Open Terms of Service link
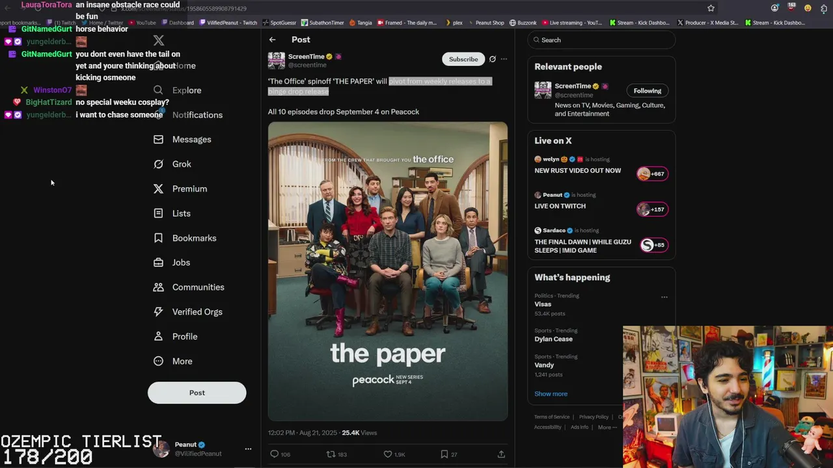Image resolution: width=833 pixels, height=468 pixels. click(x=552, y=417)
